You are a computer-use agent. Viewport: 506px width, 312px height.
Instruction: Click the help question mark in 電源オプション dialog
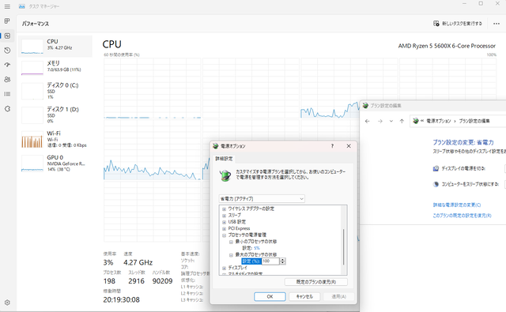coord(332,146)
